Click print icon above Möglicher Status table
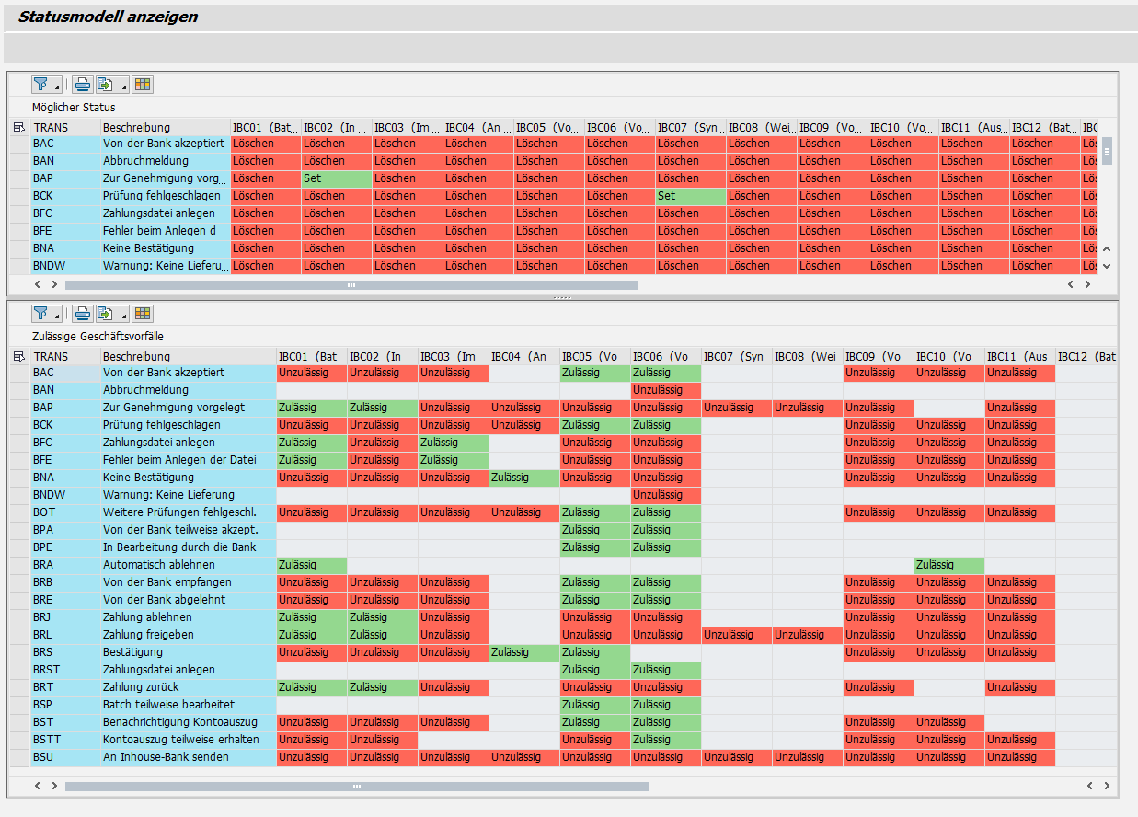 point(83,85)
